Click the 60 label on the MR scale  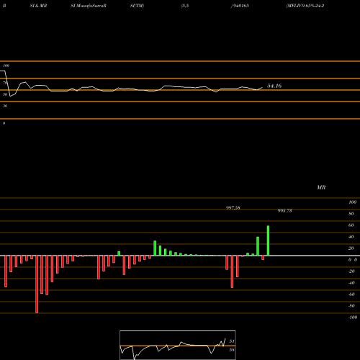coord(351,225)
